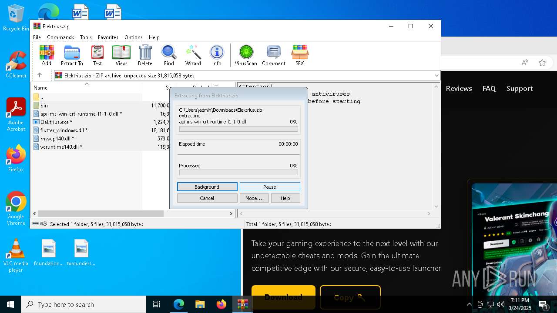Open the View toolbar icon
This screenshot has height=313, width=557.
[121, 55]
